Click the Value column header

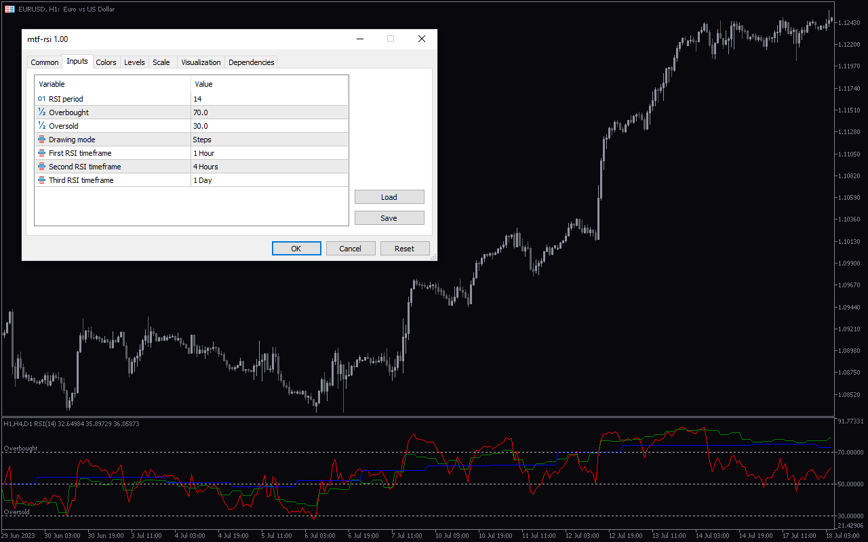click(269, 84)
